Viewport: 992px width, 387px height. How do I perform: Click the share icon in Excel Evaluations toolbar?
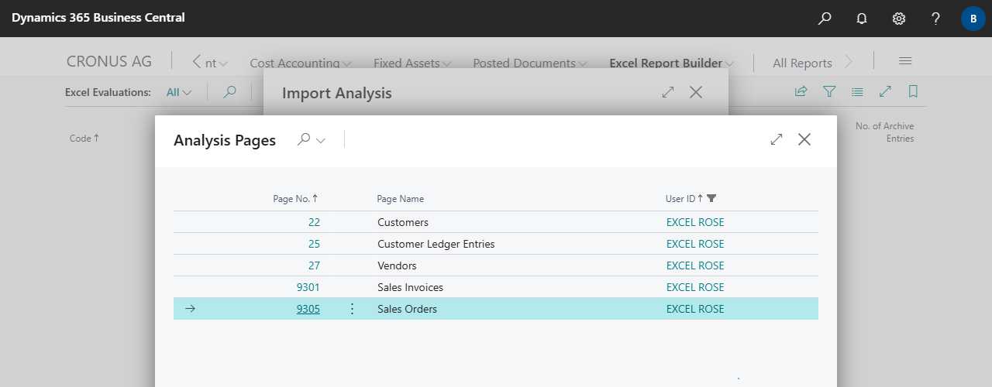pos(801,91)
